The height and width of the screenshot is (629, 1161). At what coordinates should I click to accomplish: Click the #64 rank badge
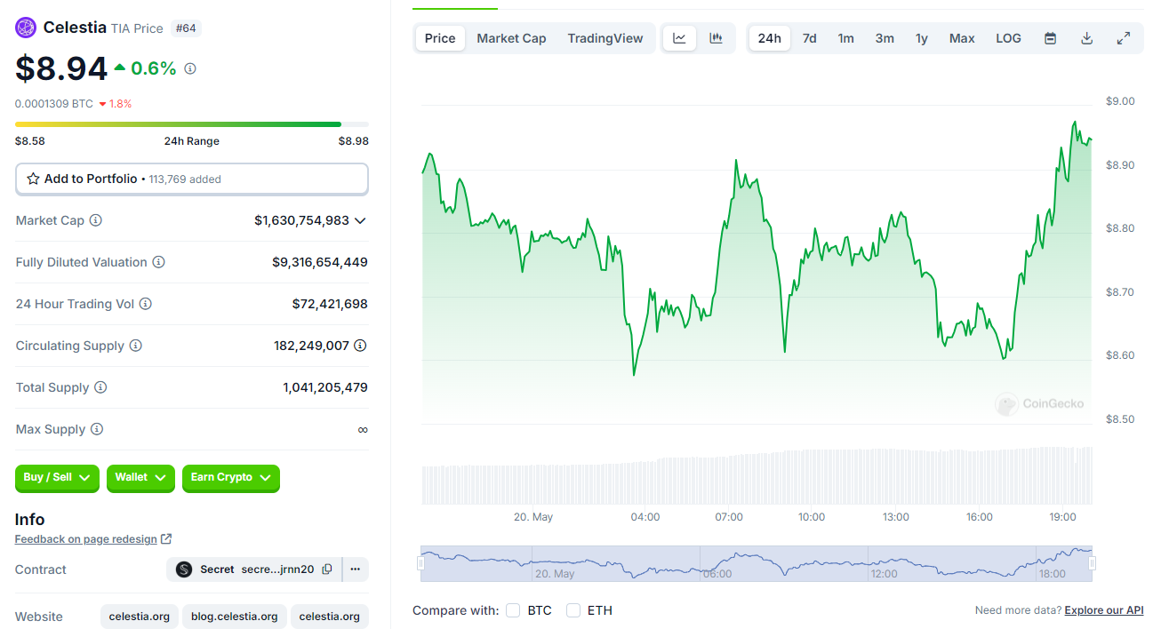click(x=186, y=28)
